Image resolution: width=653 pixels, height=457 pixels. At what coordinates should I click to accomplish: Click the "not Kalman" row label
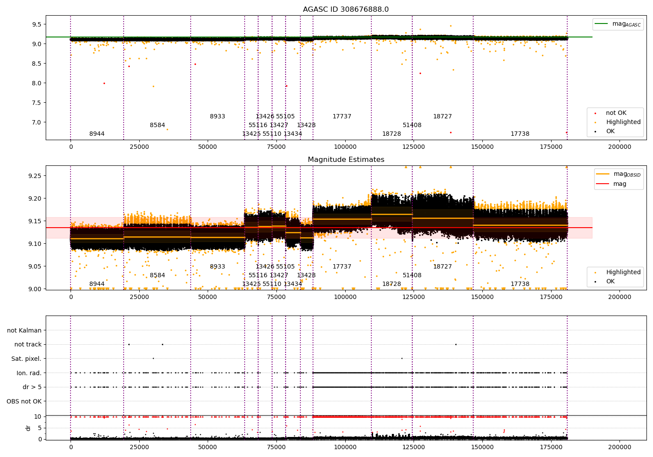point(24,331)
